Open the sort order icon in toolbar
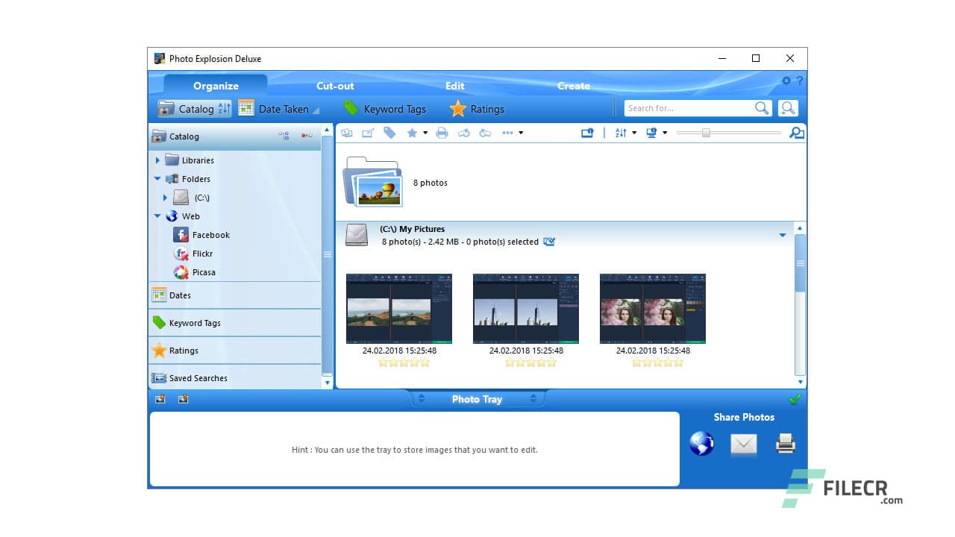The image size is (955, 537). [x=621, y=132]
